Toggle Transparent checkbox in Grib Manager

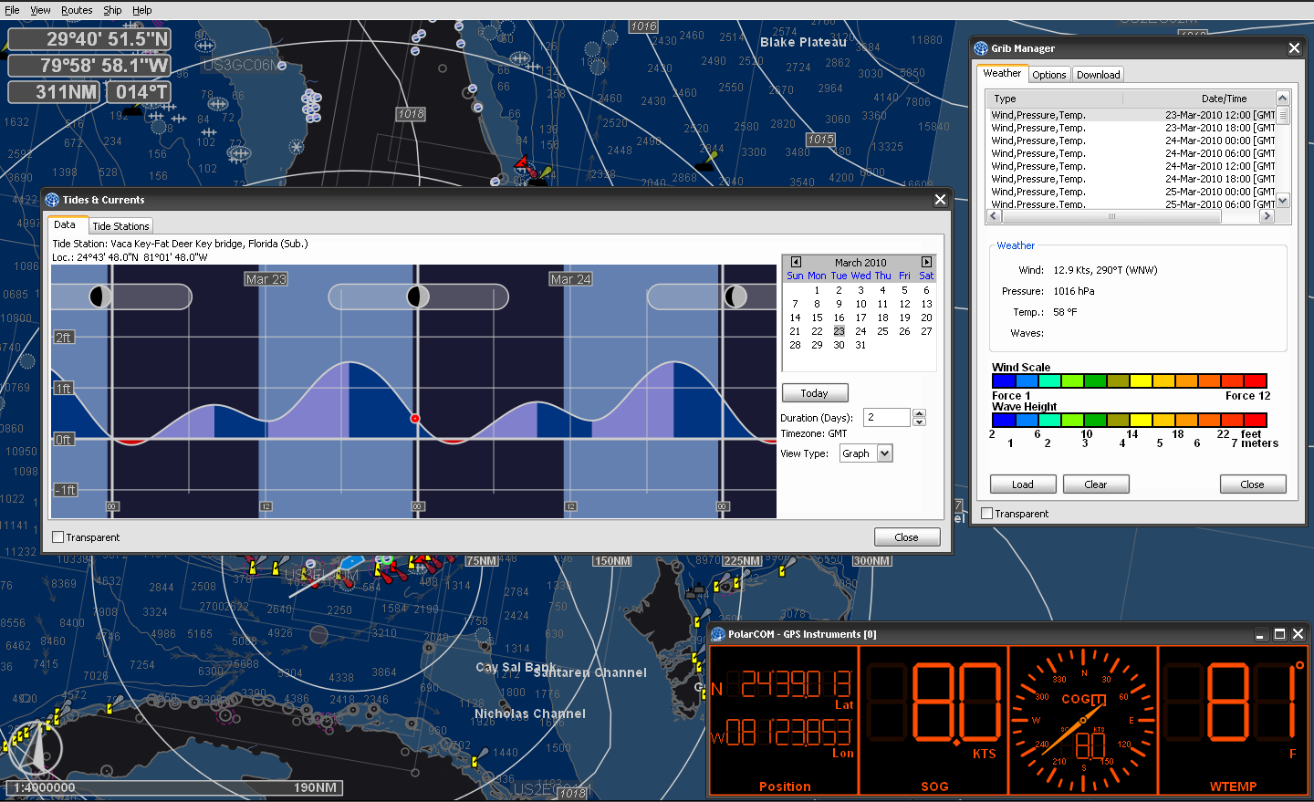pos(986,514)
